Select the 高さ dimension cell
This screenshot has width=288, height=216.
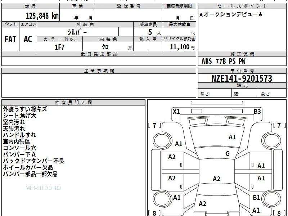273,93
